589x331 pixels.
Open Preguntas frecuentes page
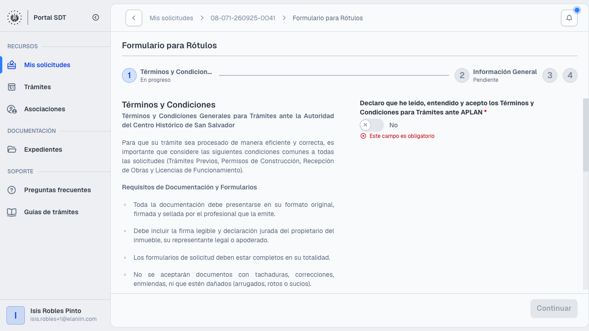58,190
